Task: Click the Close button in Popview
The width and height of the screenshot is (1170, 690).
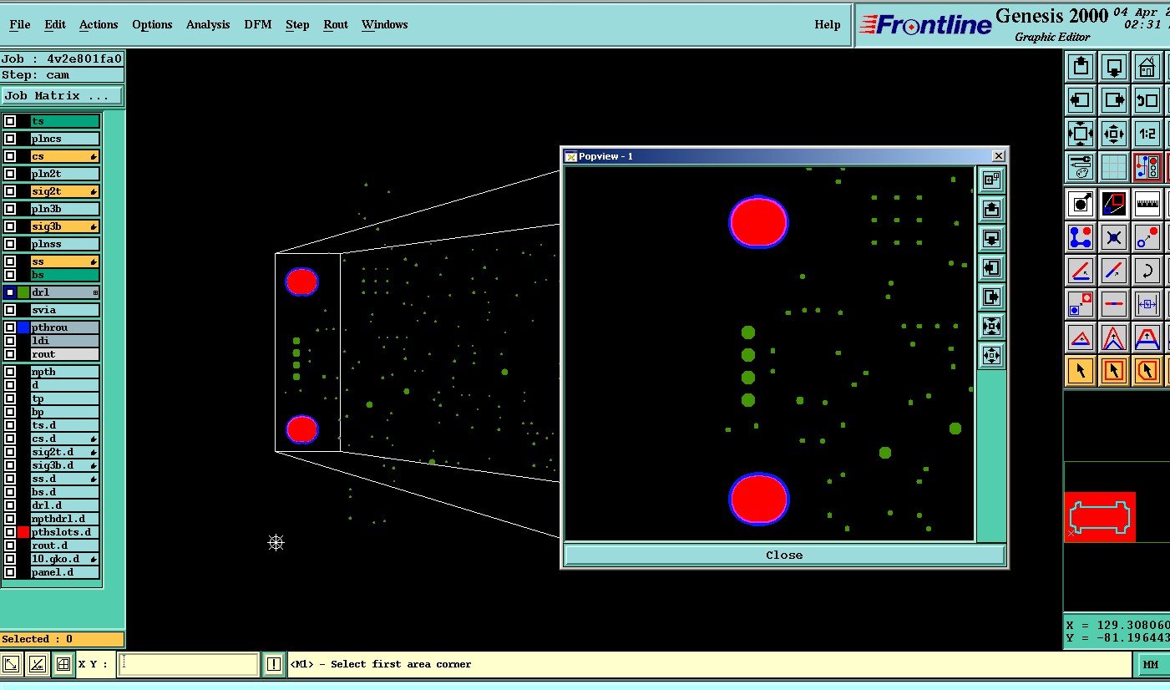Action: click(784, 555)
